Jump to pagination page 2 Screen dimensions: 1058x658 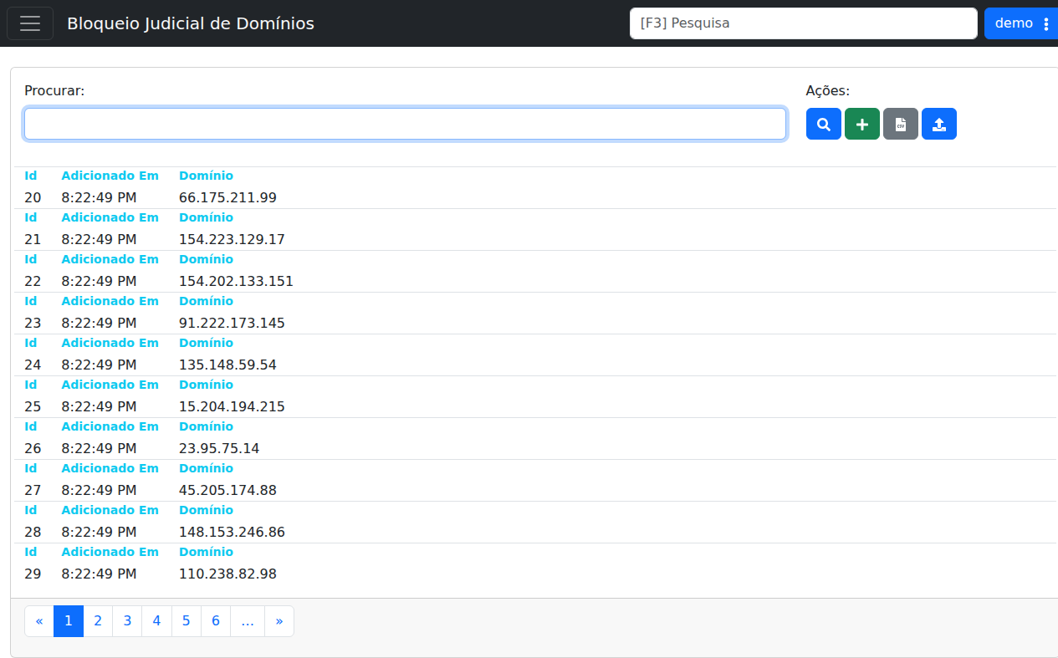pyautogui.click(x=98, y=621)
